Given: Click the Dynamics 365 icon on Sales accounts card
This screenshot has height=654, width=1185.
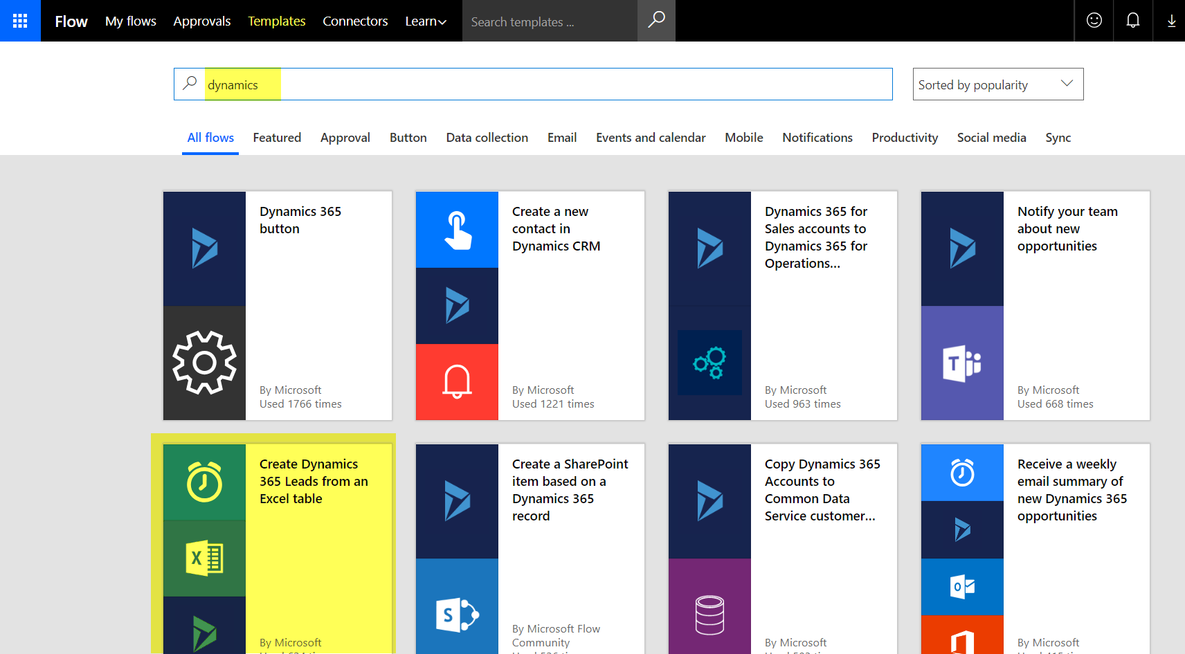Looking at the screenshot, I should pyautogui.click(x=709, y=248).
